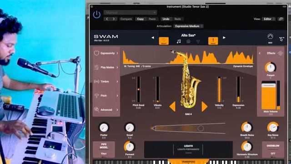The width and height of the screenshot is (291, 164).
Task: Click the Undo button
Action: click(166, 19)
